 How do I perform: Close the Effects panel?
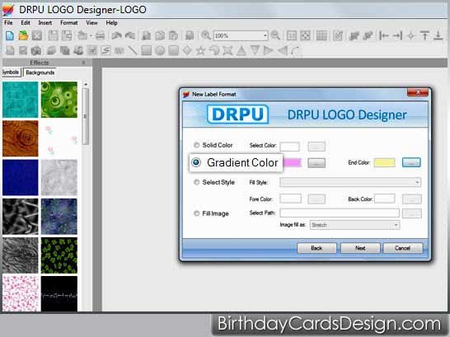pyautogui.click(x=83, y=63)
